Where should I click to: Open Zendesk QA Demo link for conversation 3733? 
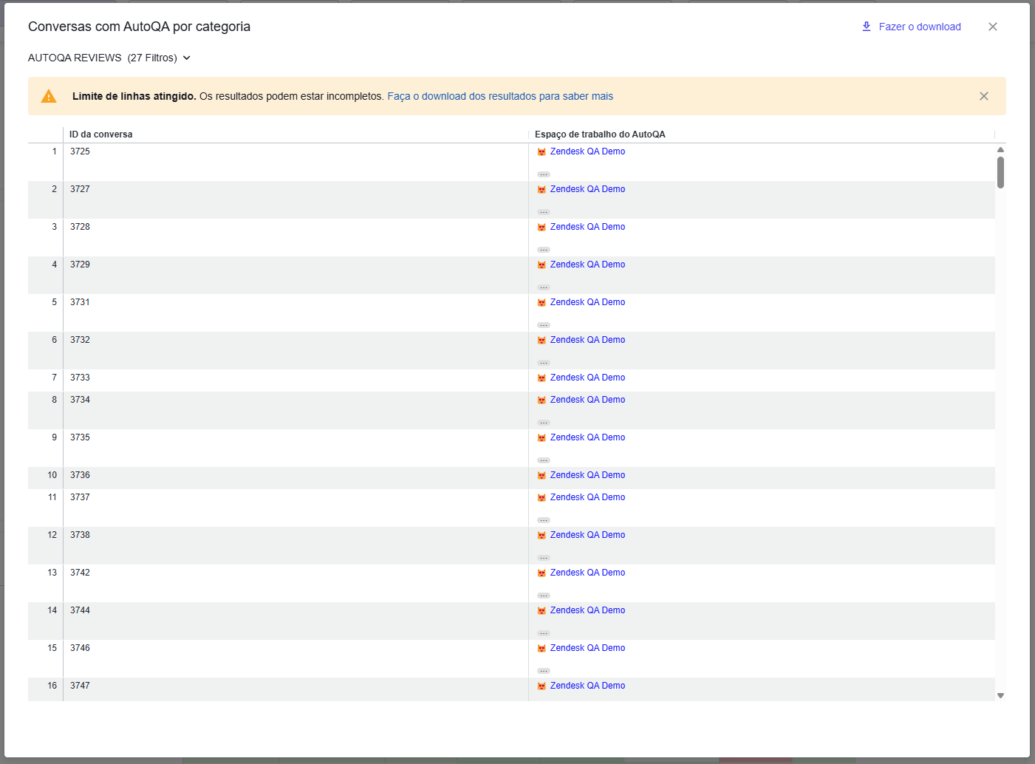pyautogui.click(x=587, y=378)
